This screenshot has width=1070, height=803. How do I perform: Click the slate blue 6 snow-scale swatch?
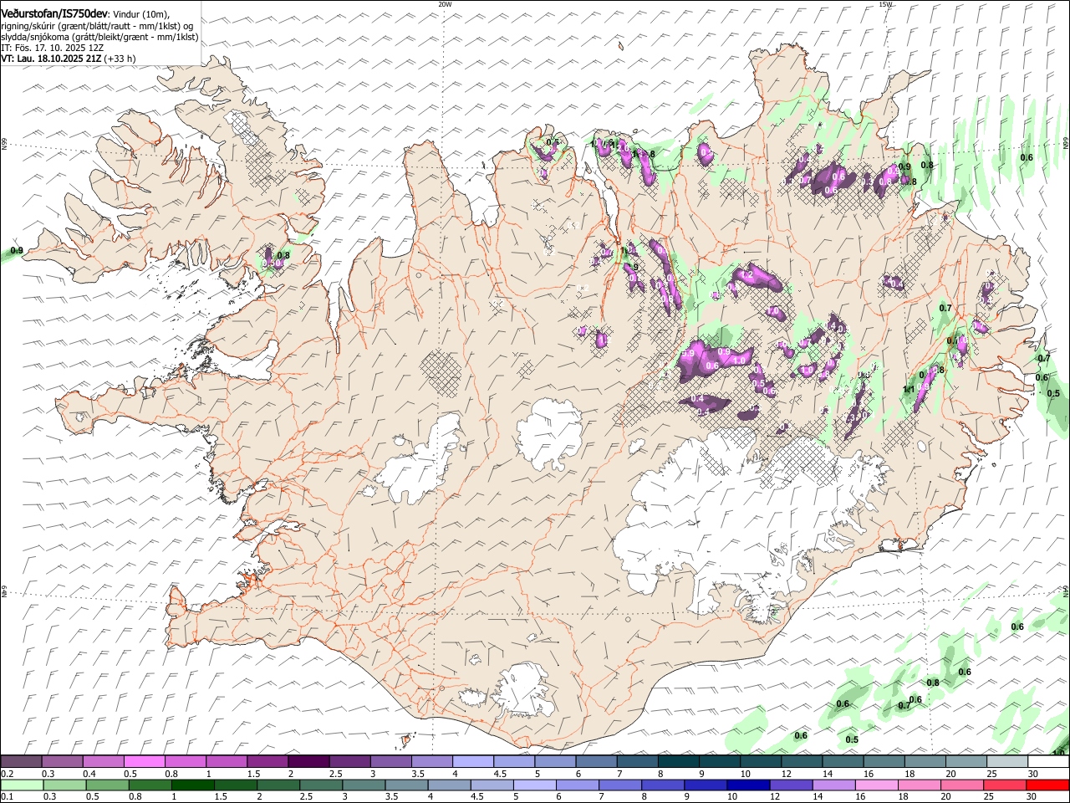(x=597, y=762)
